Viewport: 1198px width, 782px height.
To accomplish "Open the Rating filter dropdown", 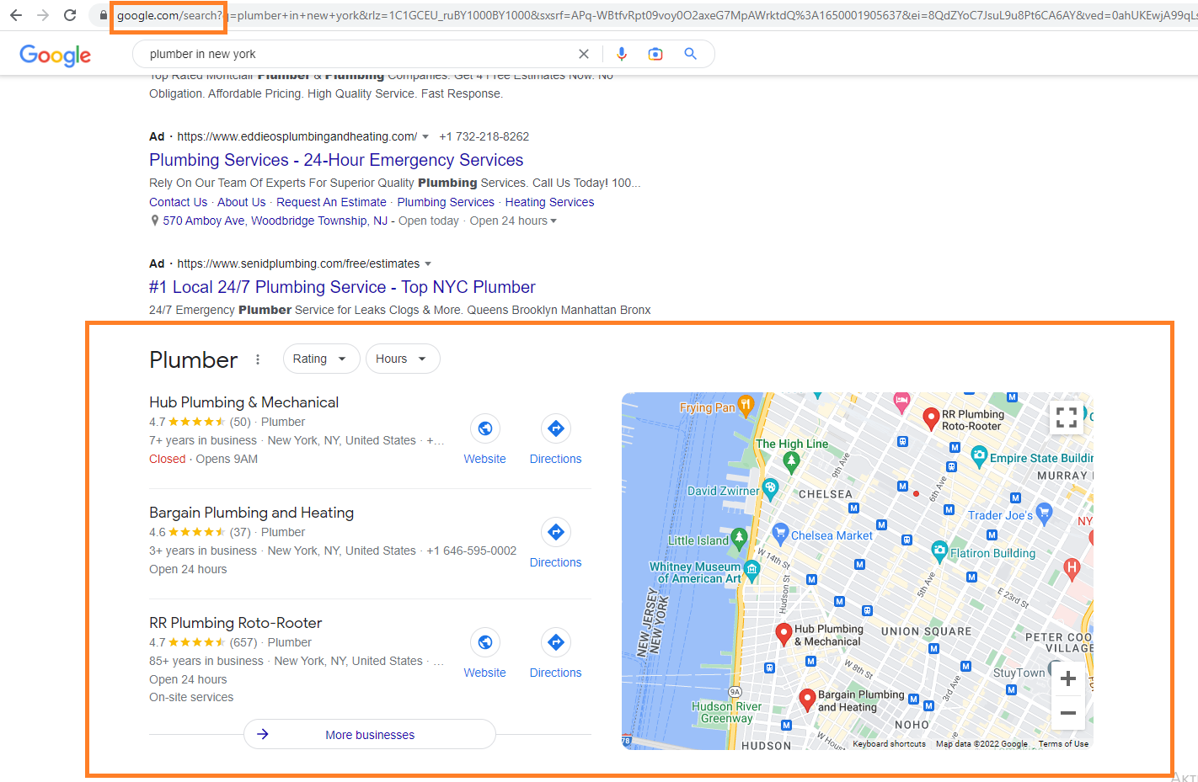I will (x=321, y=359).
